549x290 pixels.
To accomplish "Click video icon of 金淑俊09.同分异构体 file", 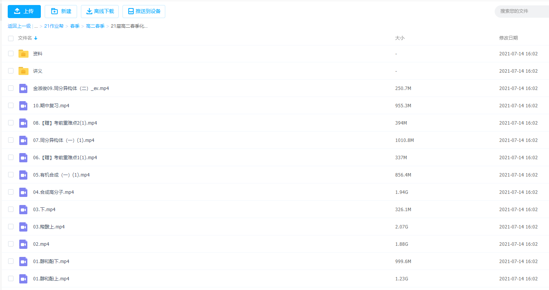I will tap(24, 88).
